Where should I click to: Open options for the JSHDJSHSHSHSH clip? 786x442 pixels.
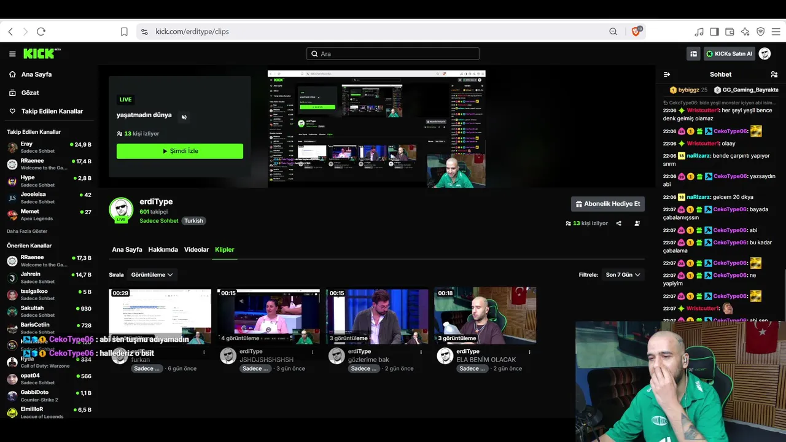pos(313,352)
